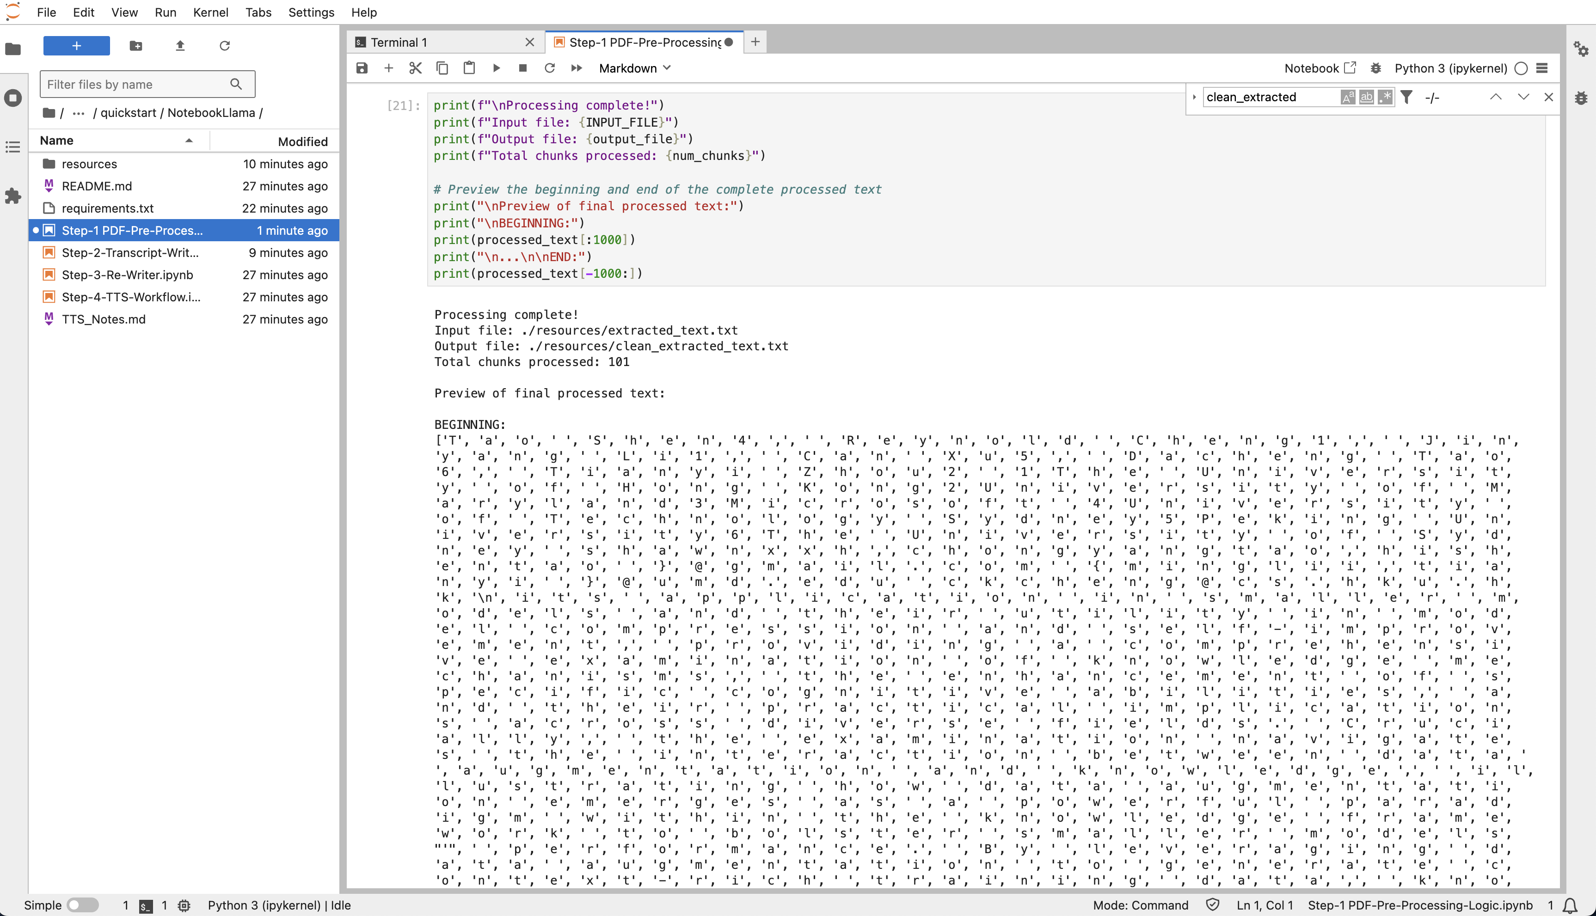Open the Kernel menu
This screenshot has width=1596, height=916.
pyautogui.click(x=210, y=12)
